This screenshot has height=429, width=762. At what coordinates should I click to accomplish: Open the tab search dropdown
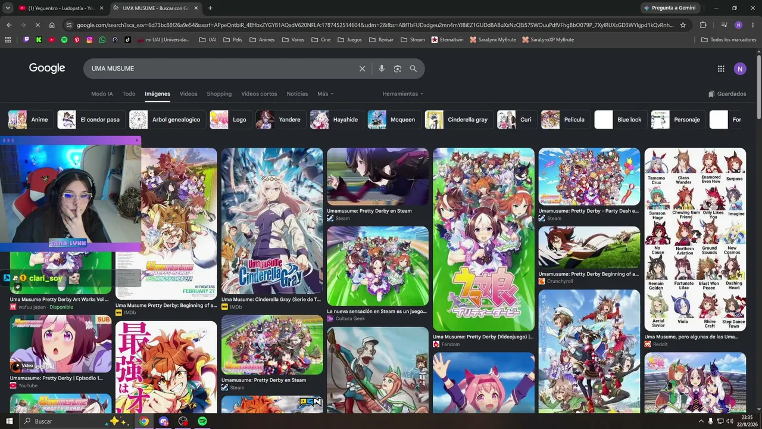click(x=8, y=8)
